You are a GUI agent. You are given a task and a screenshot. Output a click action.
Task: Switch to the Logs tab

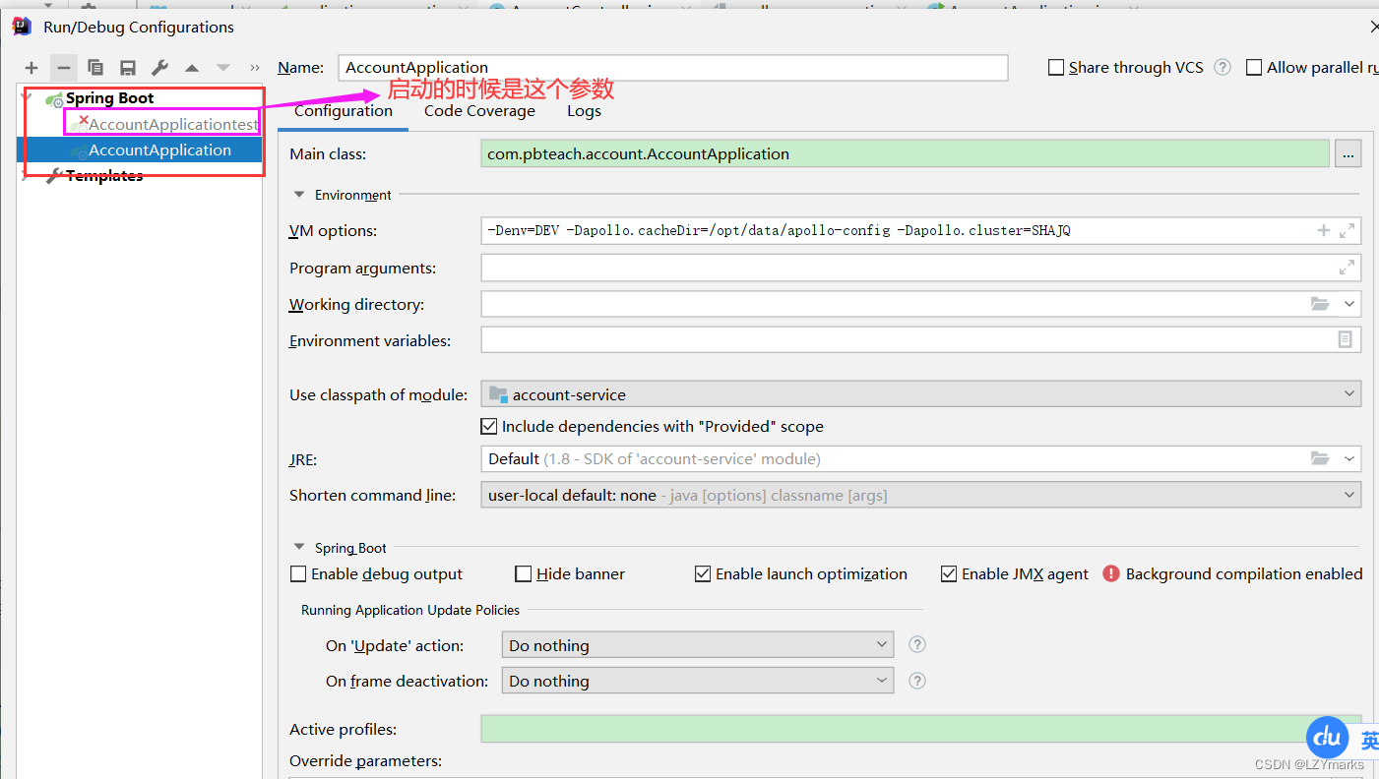click(x=584, y=111)
